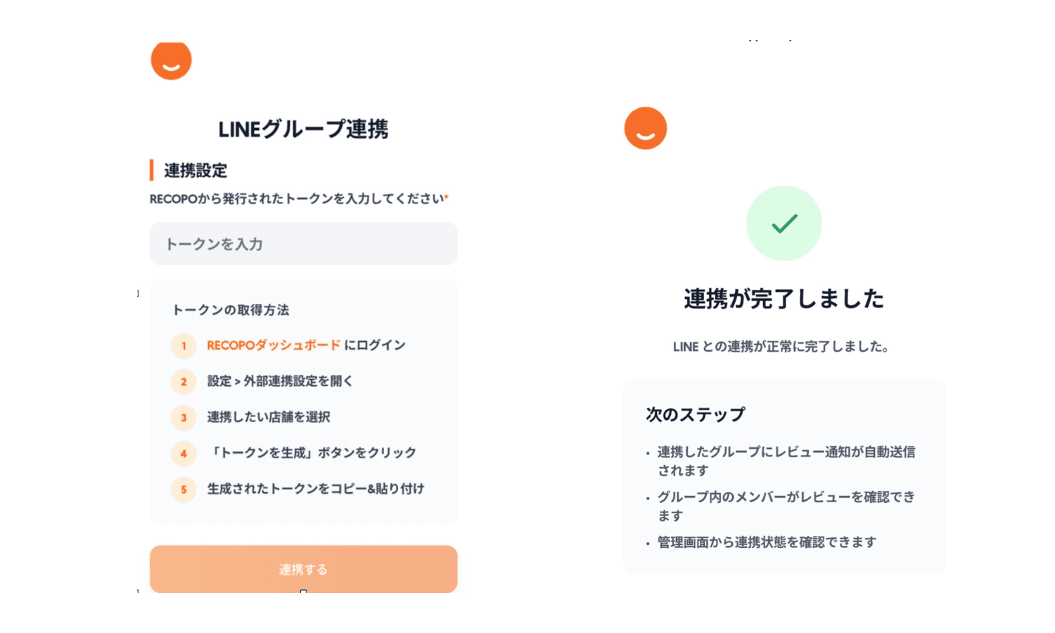Click step number 2 circle badge

[184, 381]
